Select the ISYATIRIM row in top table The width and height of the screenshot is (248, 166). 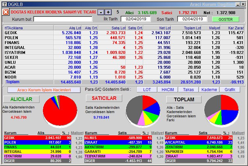pyautogui.click(x=124, y=52)
